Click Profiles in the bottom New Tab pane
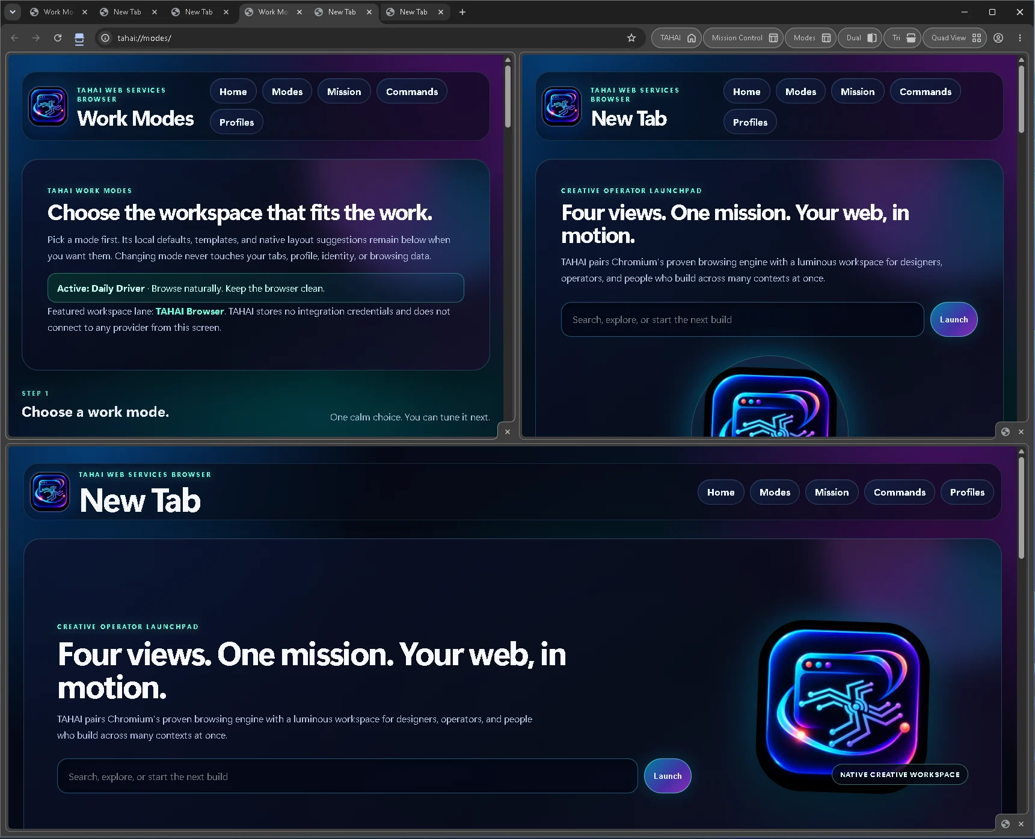 coord(967,492)
